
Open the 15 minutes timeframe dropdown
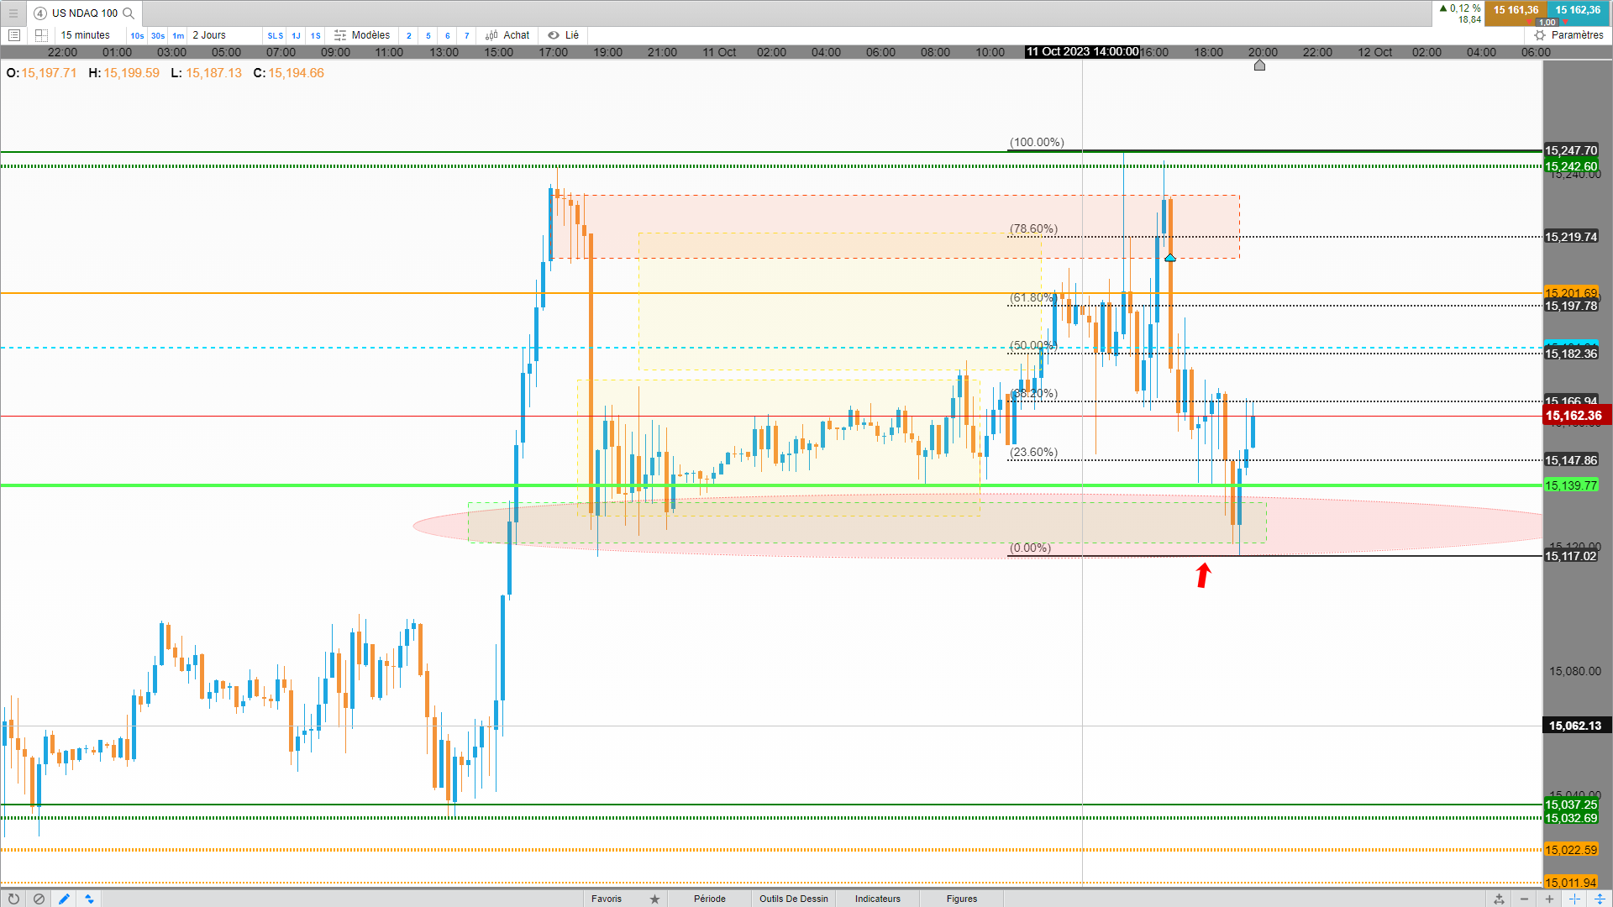(86, 35)
